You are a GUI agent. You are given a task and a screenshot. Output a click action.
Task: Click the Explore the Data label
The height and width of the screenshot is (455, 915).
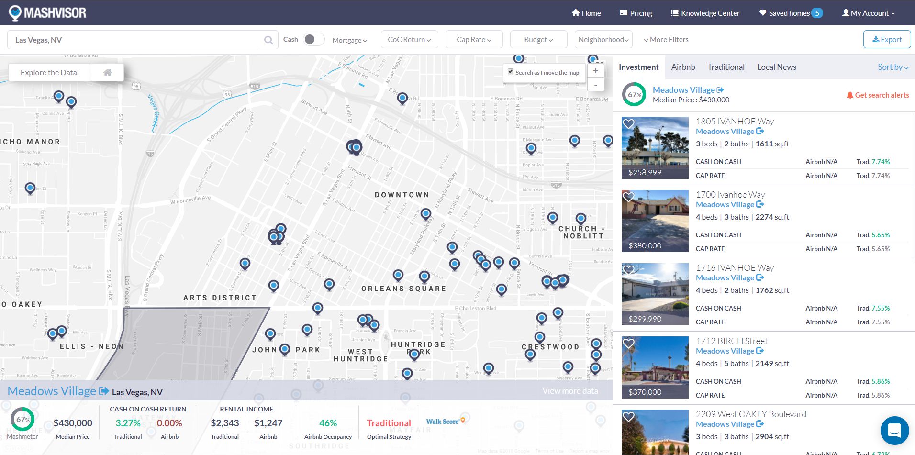[50, 73]
